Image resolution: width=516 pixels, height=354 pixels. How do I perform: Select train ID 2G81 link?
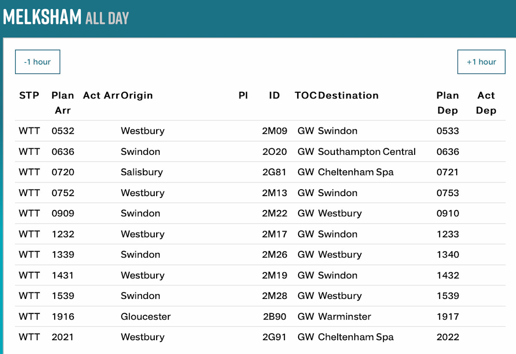point(274,172)
